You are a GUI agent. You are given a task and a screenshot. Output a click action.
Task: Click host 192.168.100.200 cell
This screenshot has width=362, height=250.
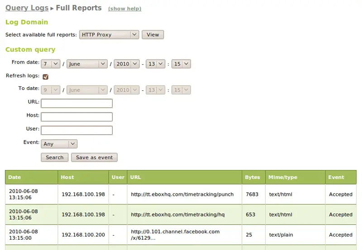coord(83,235)
